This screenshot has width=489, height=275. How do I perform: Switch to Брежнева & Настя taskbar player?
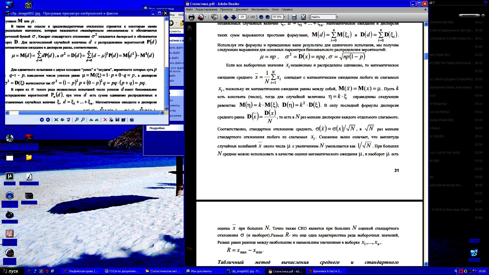pos(326,271)
